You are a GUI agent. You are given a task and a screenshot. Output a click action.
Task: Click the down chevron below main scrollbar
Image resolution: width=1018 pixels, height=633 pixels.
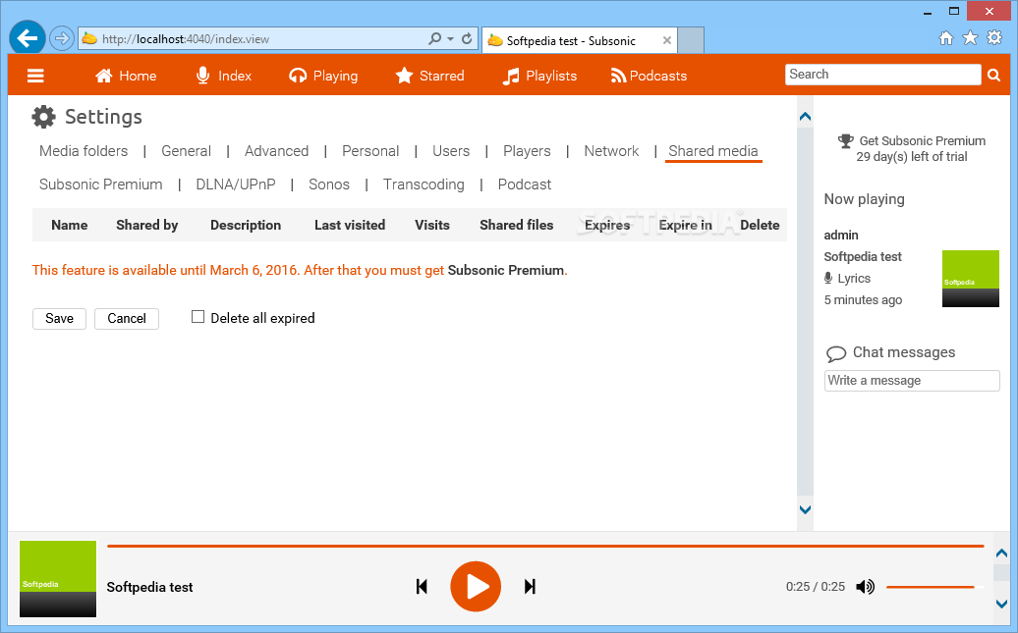[805, 509]
